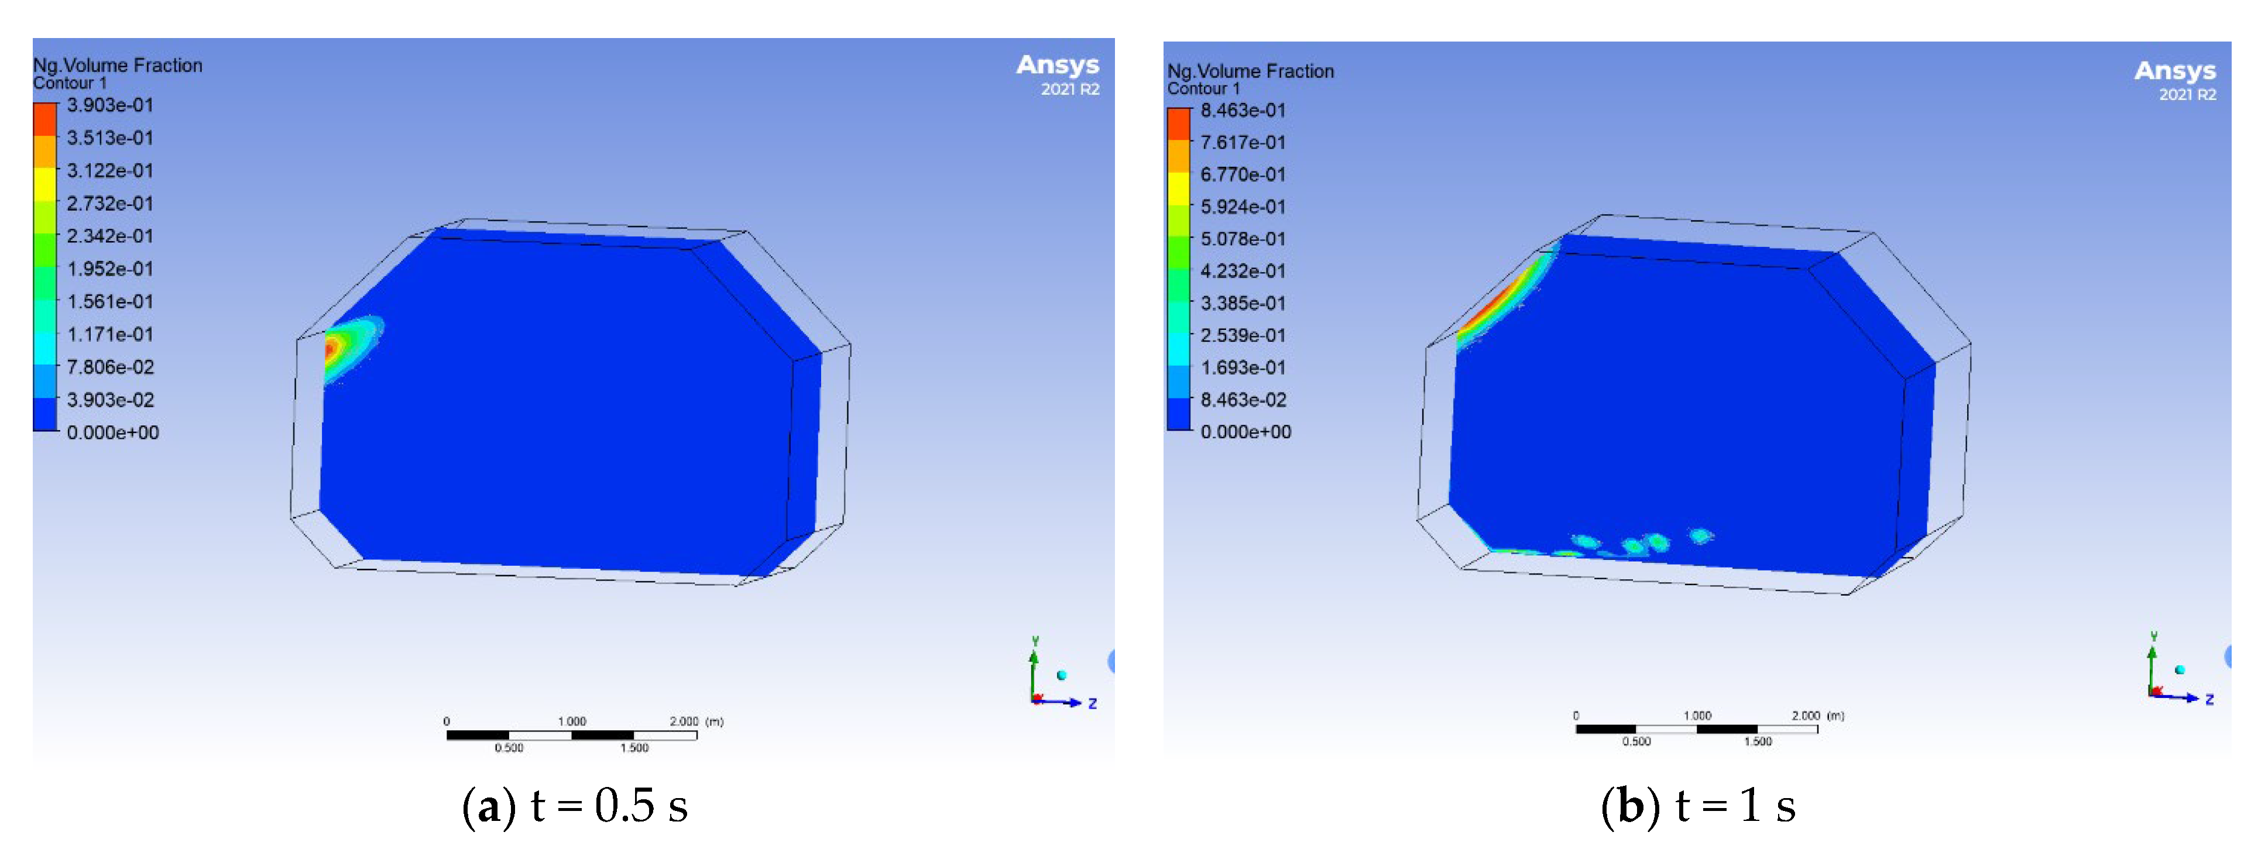
Task: Click the 2021 R2 version text in panel (b)
Action: [x=2187, y=94]
